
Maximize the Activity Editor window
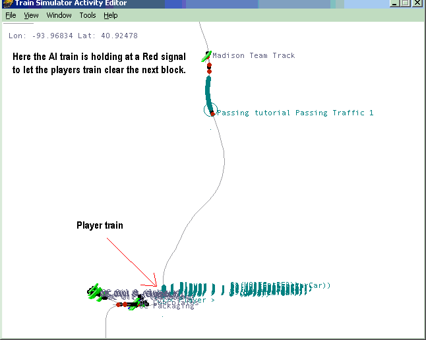point(406,3)
